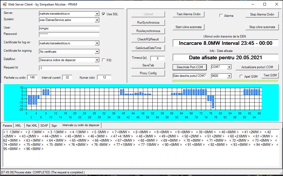Open the Dataflow combo box
The width and height of the screenshot is (283, 176).
(97, 60)
